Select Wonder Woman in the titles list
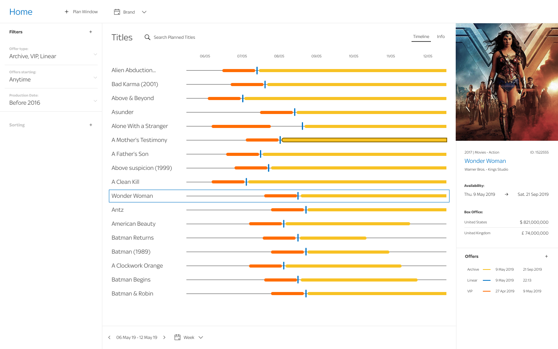The image size is (558, 349). coord(132,196)
